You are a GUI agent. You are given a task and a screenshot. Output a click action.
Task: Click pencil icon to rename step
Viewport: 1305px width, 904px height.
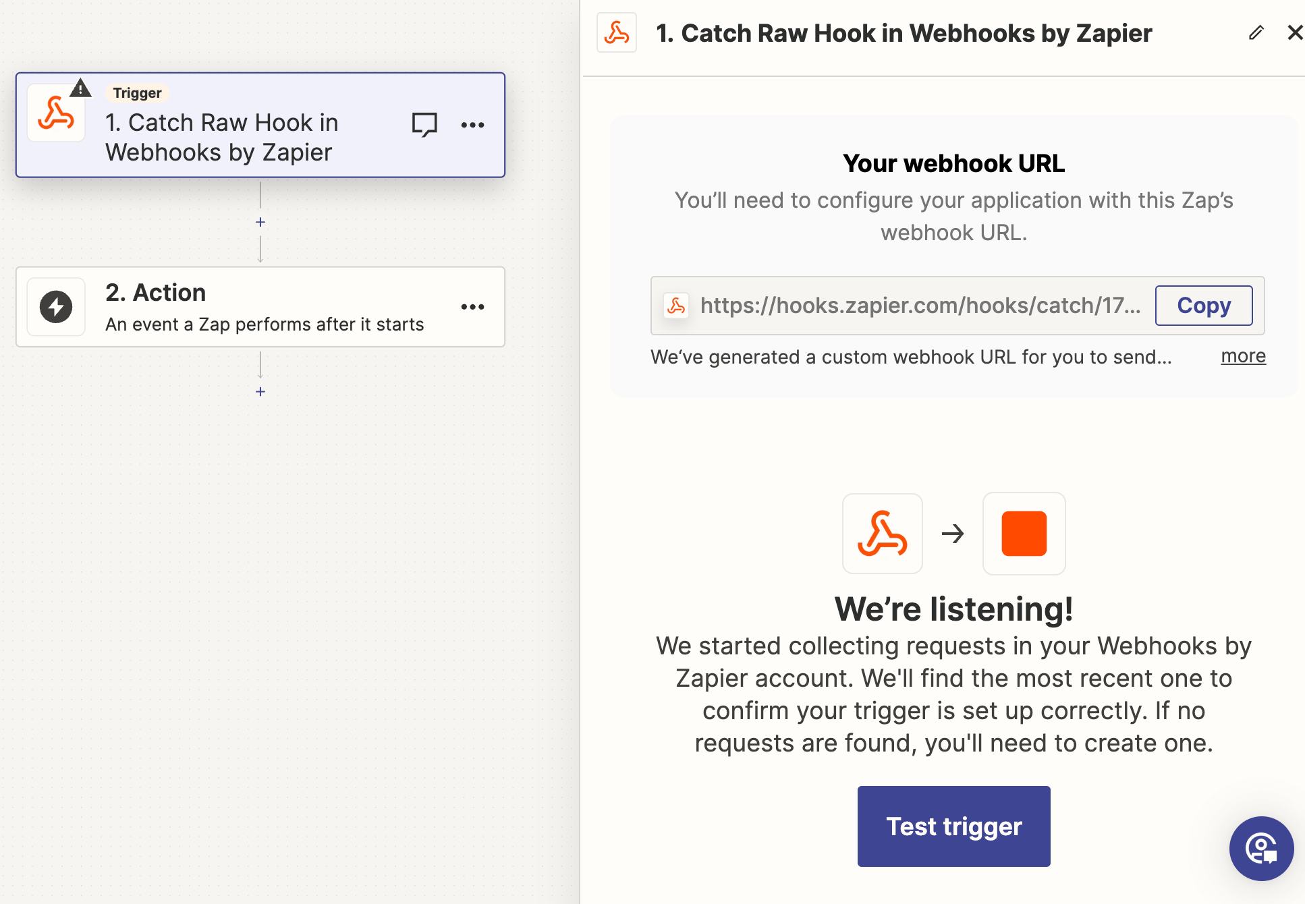point(1256,32)
